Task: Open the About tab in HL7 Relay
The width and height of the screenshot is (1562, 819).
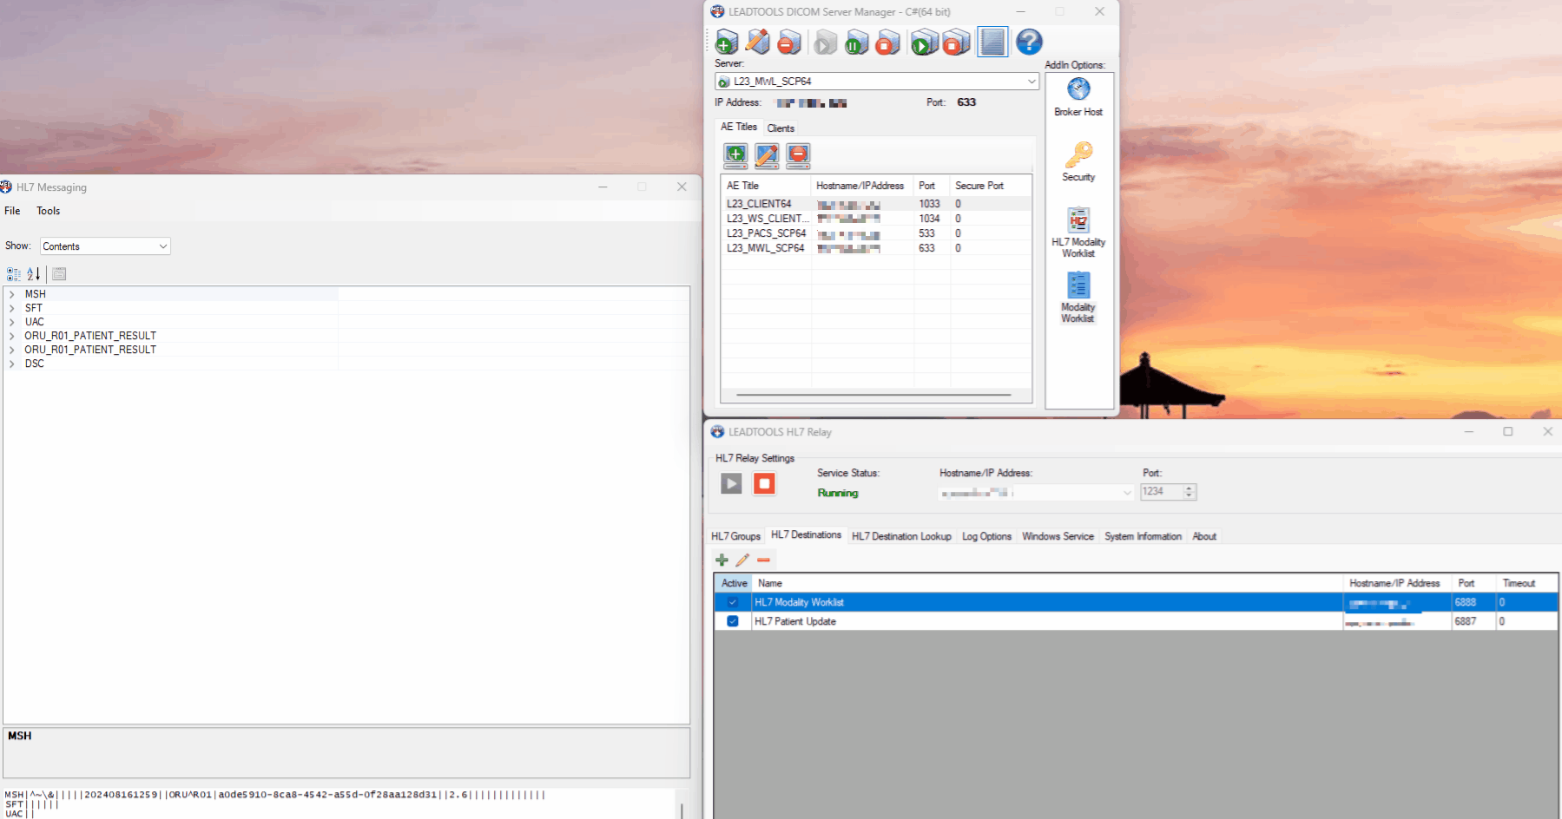Action: pyautogui.click(x=1204, y=536)
